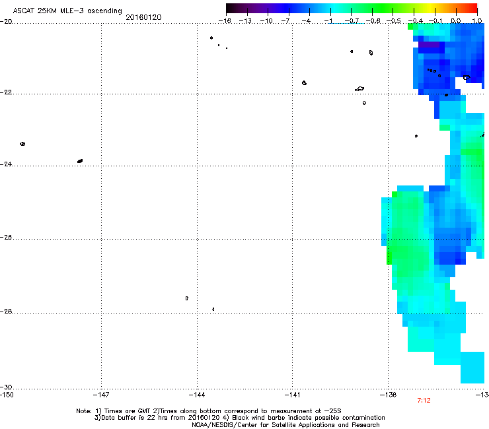489x429 pixels.
Task: Click the title "ASCAT 25KM MLE-3 ascending"
Action: click(x=67, y=11)
